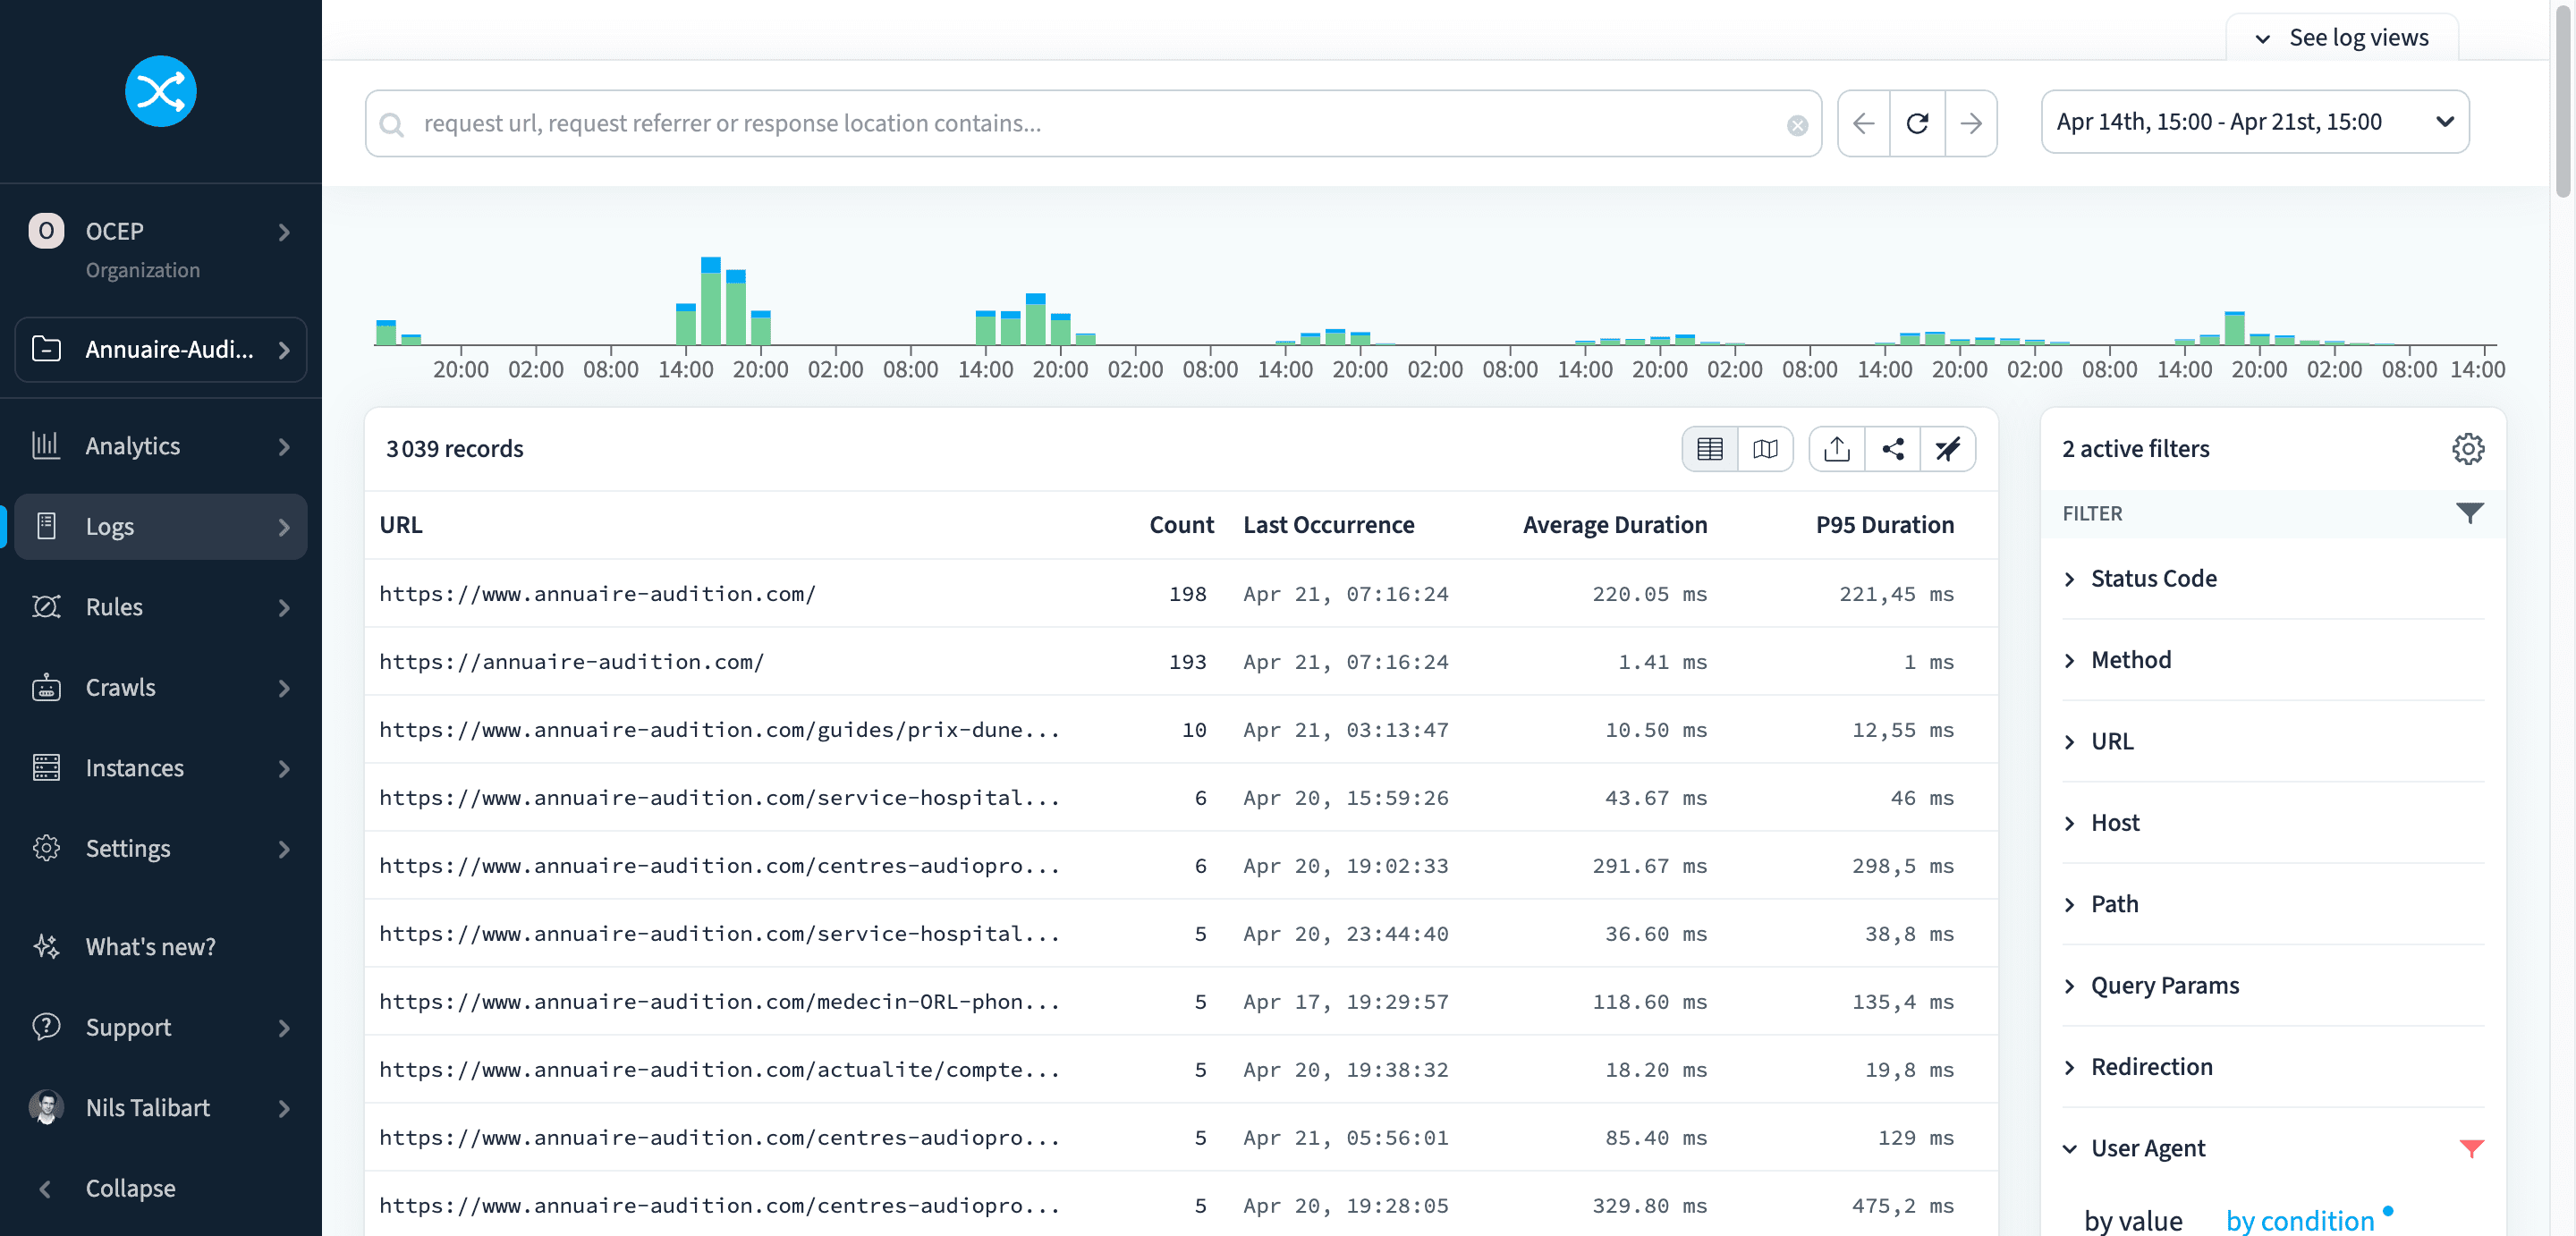Click the blue shuffle logo icon

click(160, 91)
